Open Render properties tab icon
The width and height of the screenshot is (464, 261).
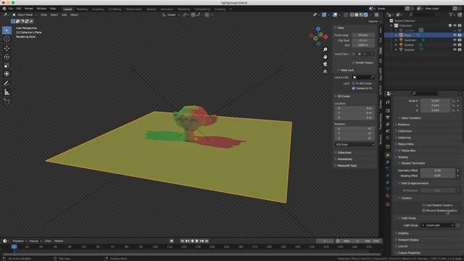pyautogui.click(x=388, y=111)
